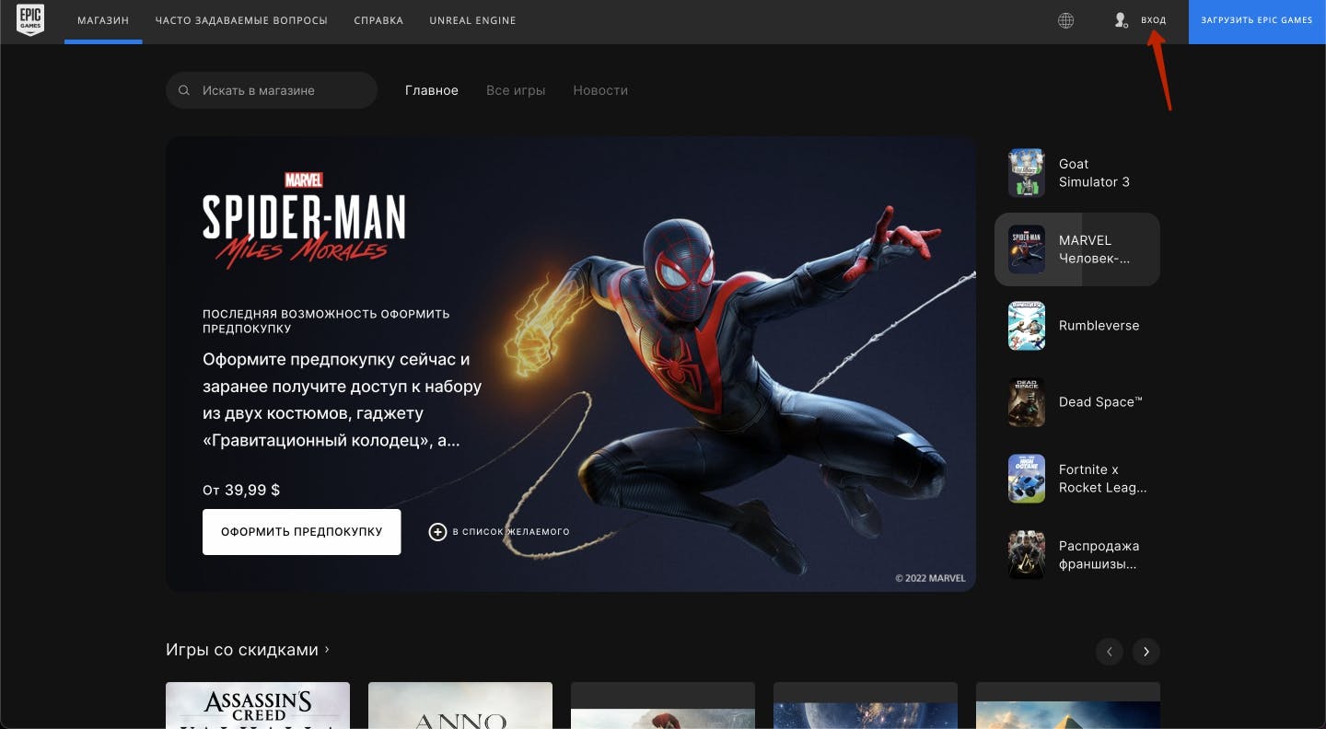The image size is (1326, 729).
Task: Focus the Искать в магазине search field
Action: pos(272,90)
